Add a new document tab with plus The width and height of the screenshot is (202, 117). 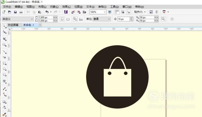[x=40, y=25]
